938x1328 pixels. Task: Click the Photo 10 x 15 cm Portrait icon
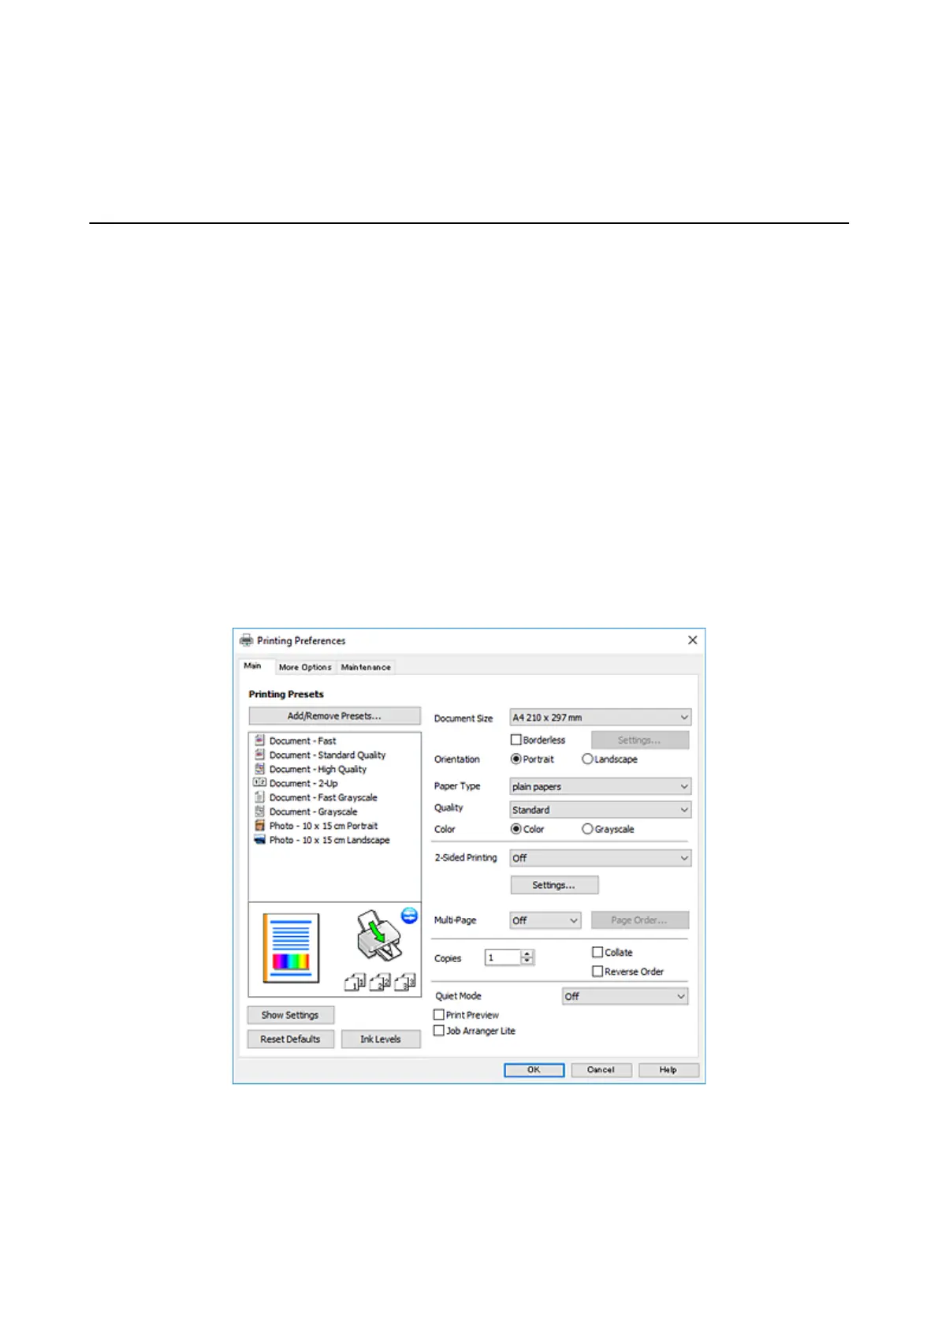click(259, 826)
